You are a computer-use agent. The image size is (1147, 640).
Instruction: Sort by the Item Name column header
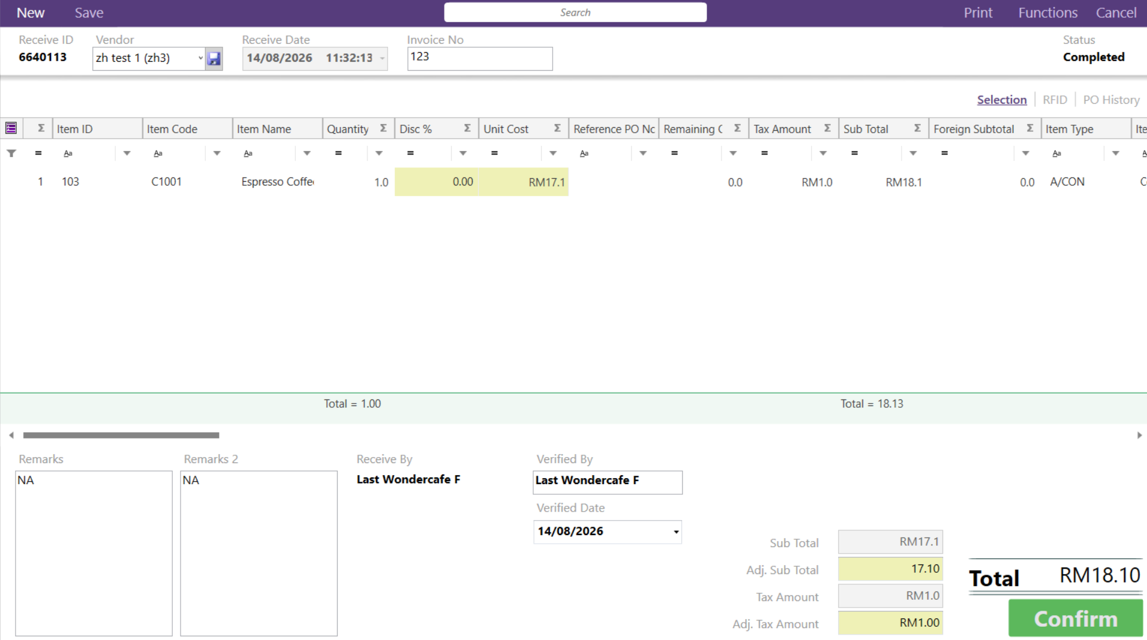[x=277, y=128]
